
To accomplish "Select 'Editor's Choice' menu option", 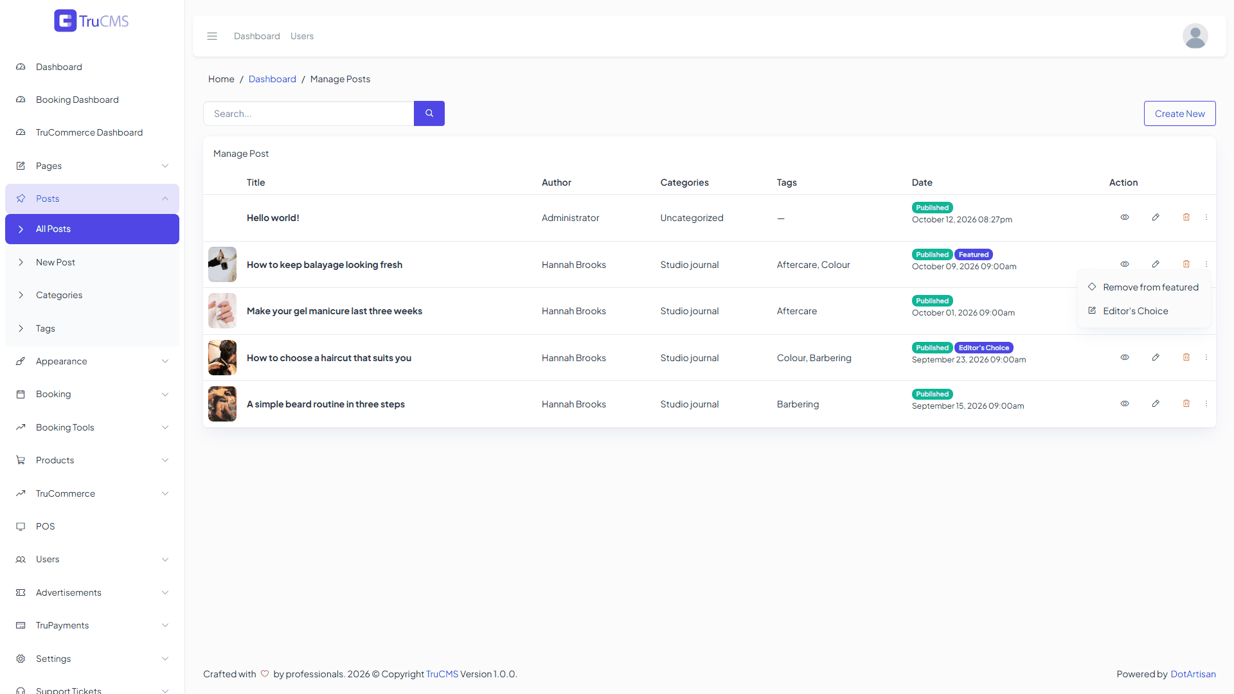I will coord(1143,311).
